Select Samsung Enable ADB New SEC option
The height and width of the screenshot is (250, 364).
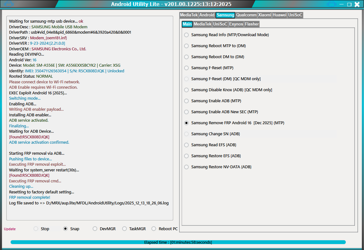(x=186, y=112)
